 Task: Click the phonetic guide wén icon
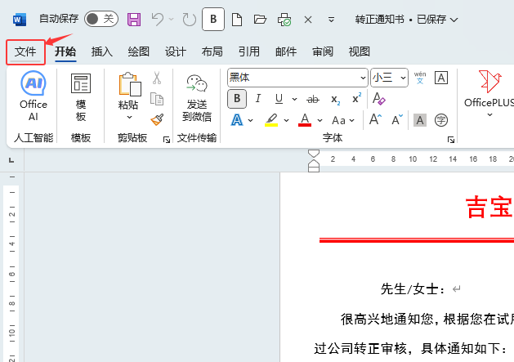coord(420,78)
